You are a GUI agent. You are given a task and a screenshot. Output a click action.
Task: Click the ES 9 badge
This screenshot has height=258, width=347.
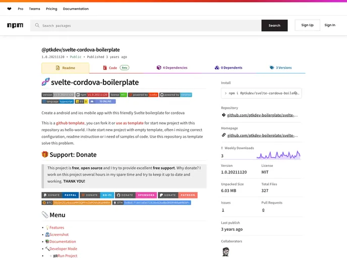(x=81, y=101)
